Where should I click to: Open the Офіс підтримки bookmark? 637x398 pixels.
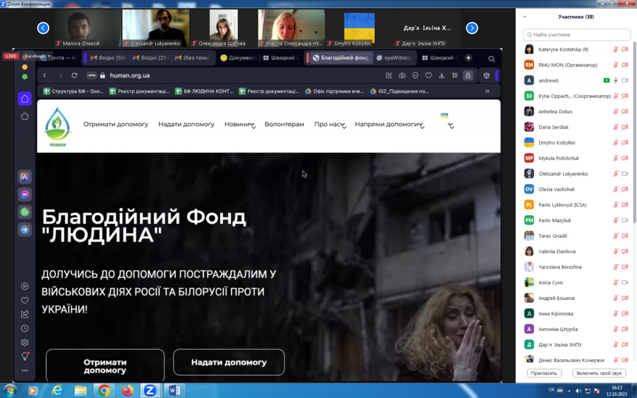[x=334, y=91]
